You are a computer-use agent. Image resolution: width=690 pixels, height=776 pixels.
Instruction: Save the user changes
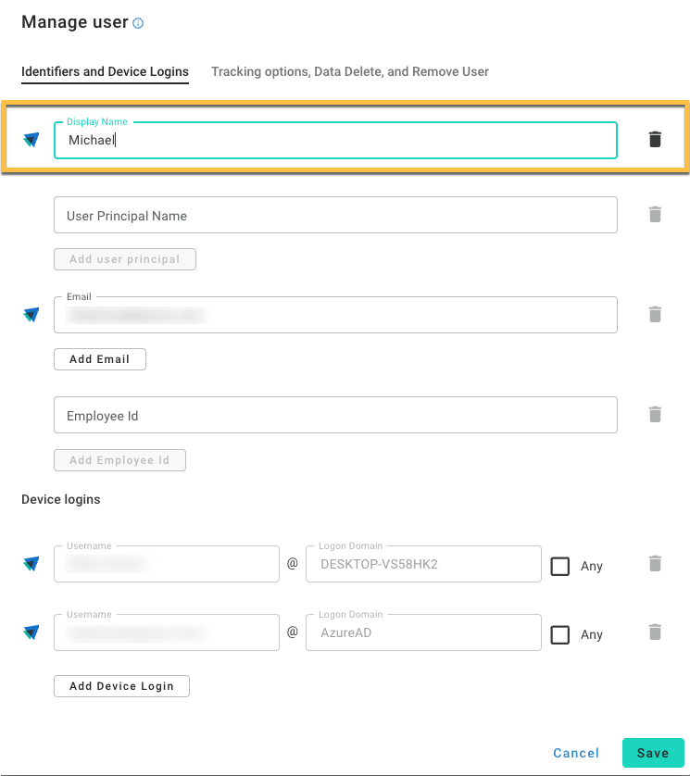click(653, 753)
